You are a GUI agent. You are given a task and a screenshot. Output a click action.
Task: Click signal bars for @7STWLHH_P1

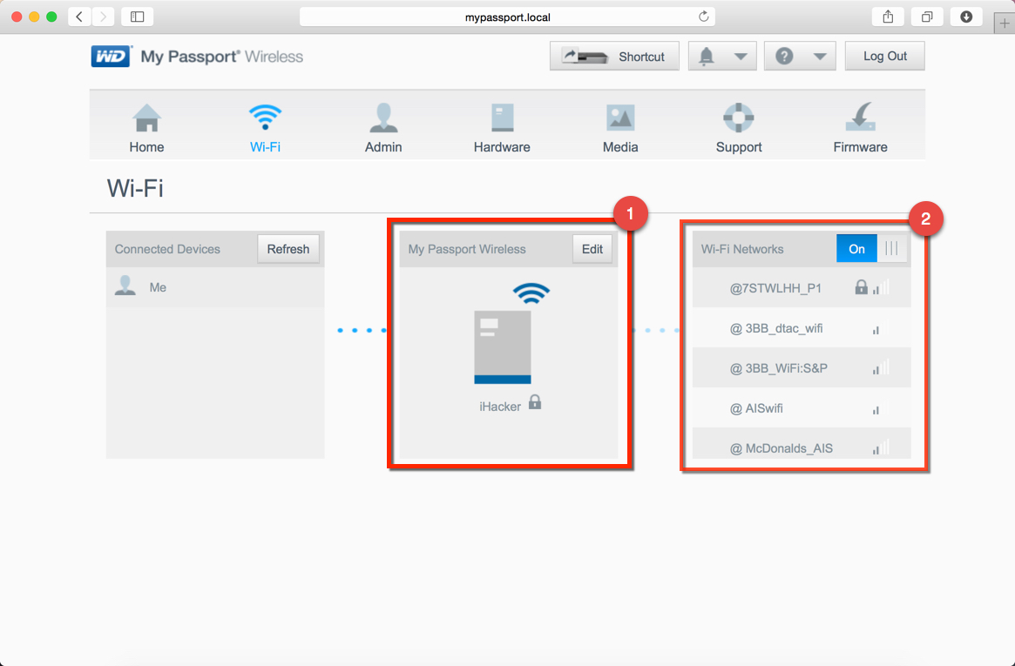coord(881,287)
